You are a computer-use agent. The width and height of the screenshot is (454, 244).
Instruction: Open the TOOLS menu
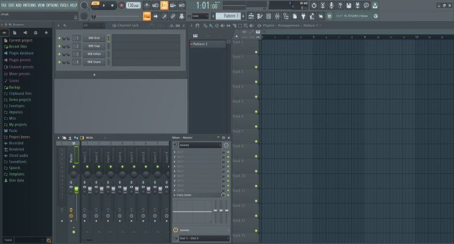(64, 5)
